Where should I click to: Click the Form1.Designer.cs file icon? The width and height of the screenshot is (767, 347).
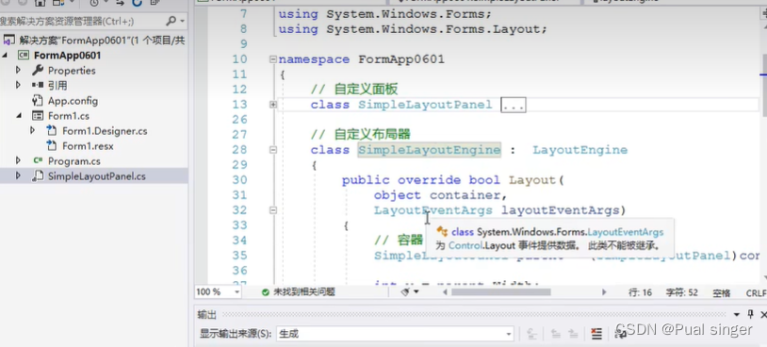pos(52,131)
